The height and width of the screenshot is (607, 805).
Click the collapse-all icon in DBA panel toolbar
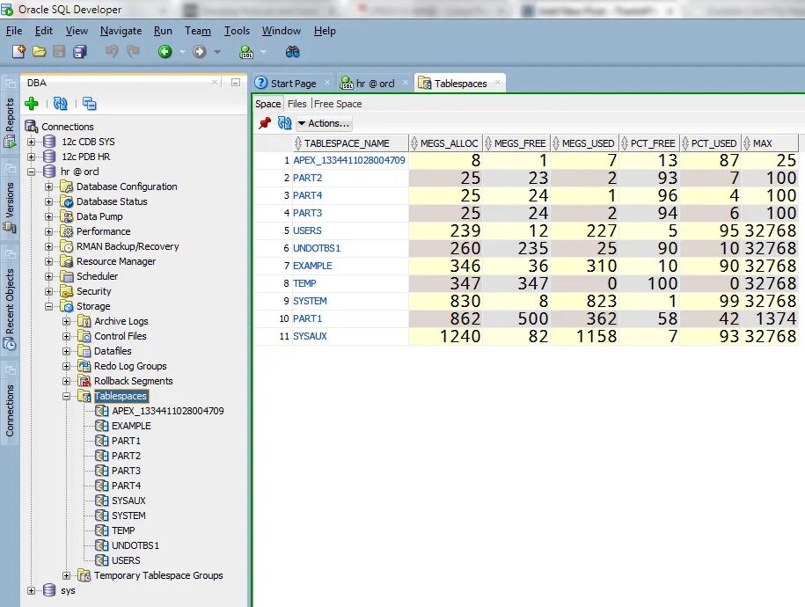click(90, 104)
